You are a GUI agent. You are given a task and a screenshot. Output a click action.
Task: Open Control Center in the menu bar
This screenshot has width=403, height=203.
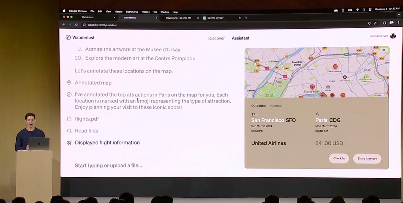pyautogui.click(x=370, y=10)
